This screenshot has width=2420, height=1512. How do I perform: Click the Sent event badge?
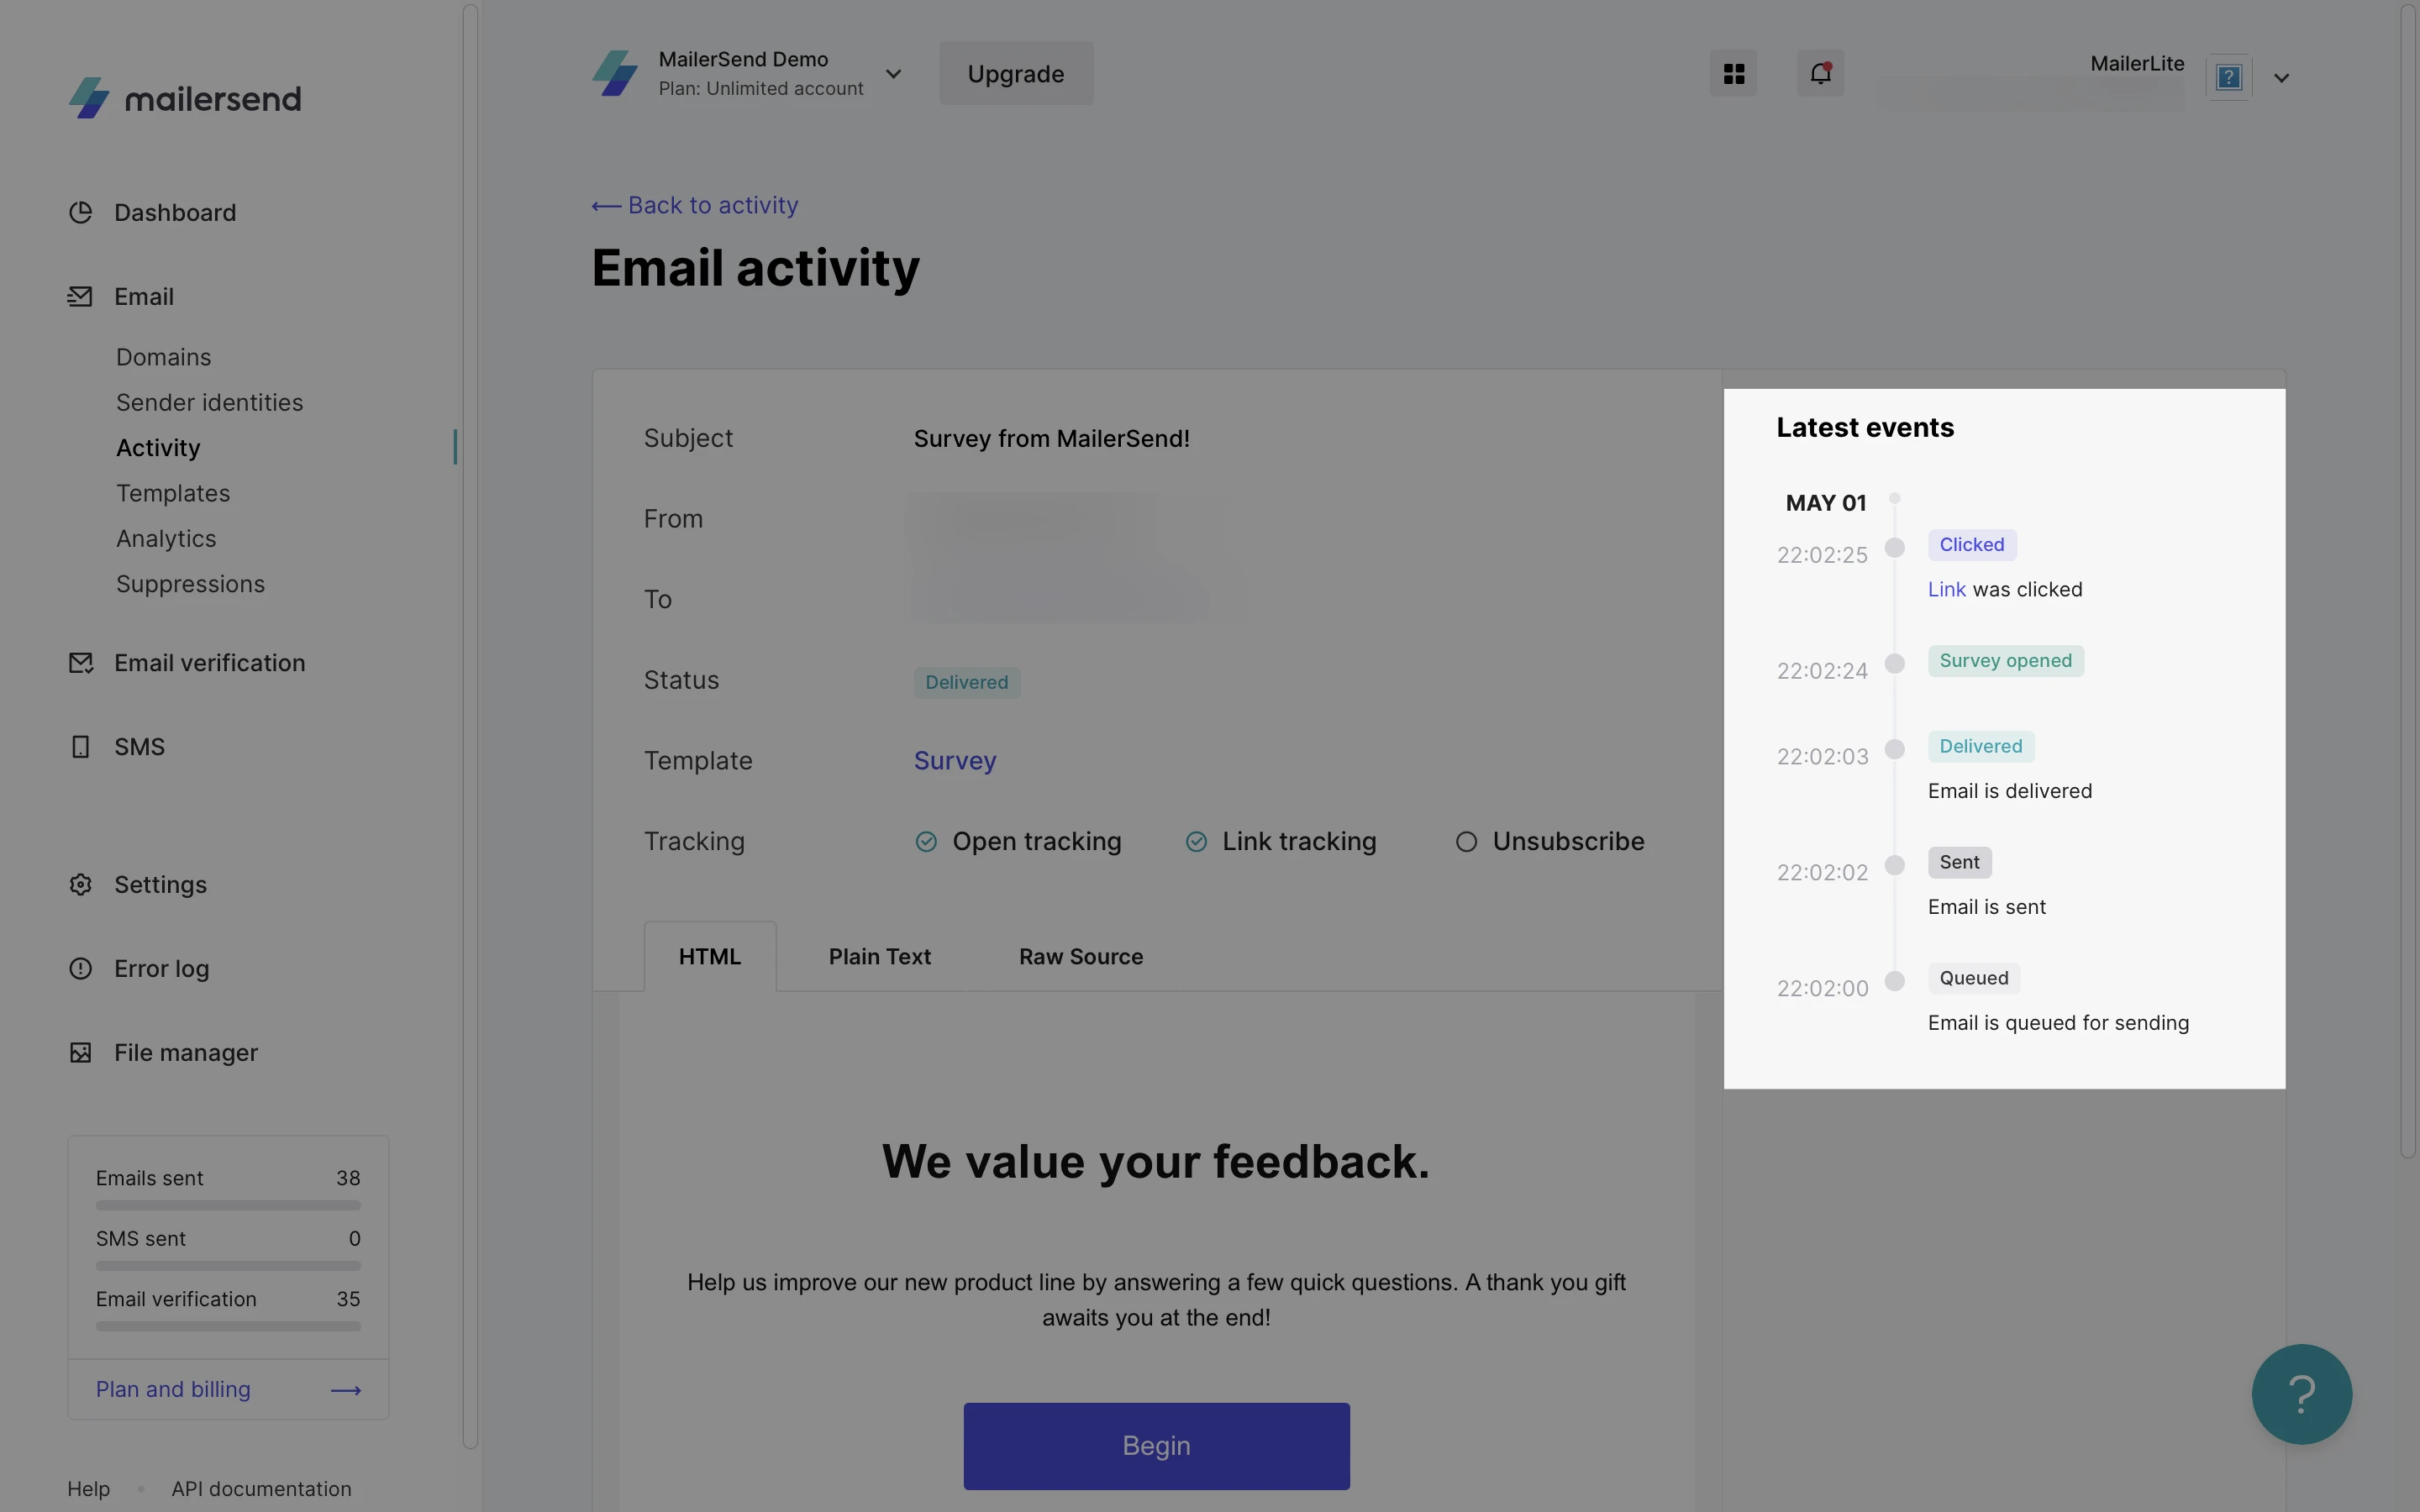pyautogui.click(x=1959, y=863)
